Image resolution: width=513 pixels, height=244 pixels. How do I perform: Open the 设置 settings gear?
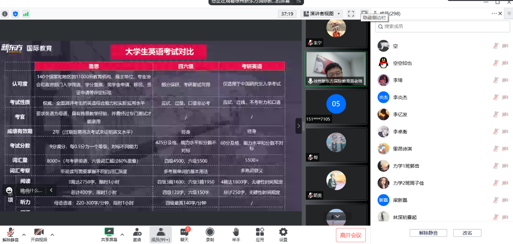pyautogui.click(x=283, y=234)
